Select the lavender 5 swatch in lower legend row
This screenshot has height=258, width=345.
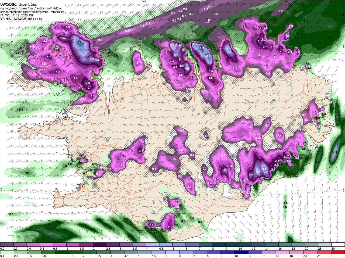pyautogui.click(x=172, y=252)
